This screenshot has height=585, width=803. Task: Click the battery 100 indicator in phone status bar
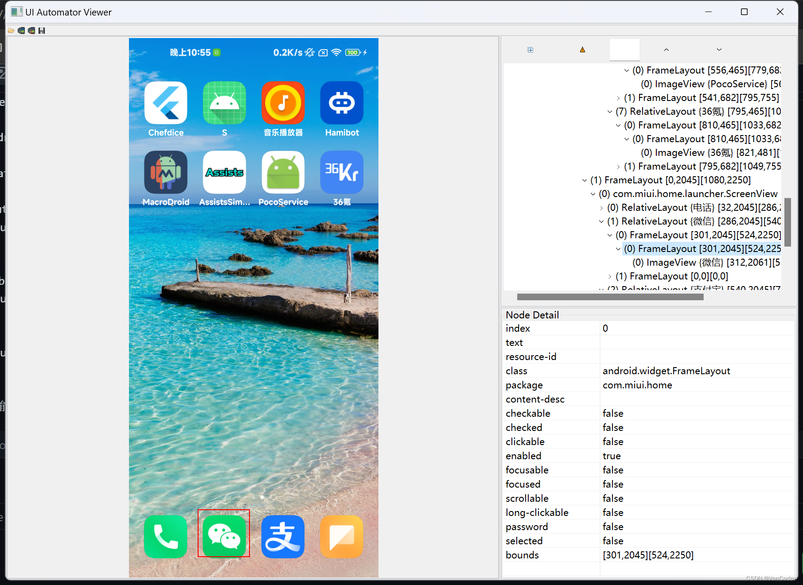[x=353, y=52]
